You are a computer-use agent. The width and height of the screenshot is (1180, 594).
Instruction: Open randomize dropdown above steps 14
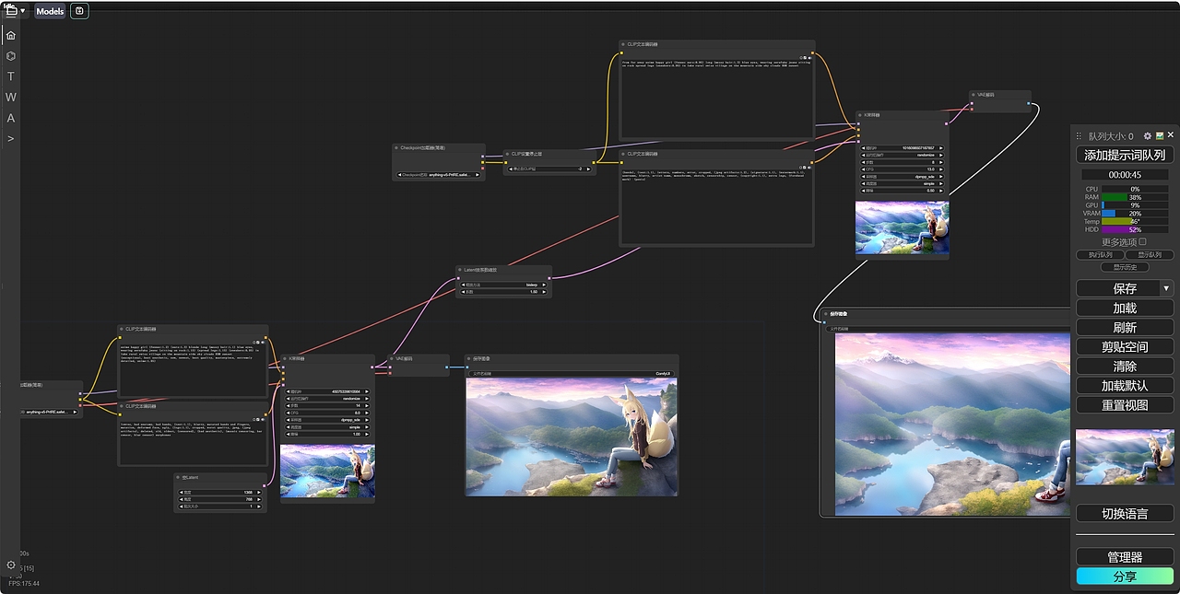[x=327, y=399]
